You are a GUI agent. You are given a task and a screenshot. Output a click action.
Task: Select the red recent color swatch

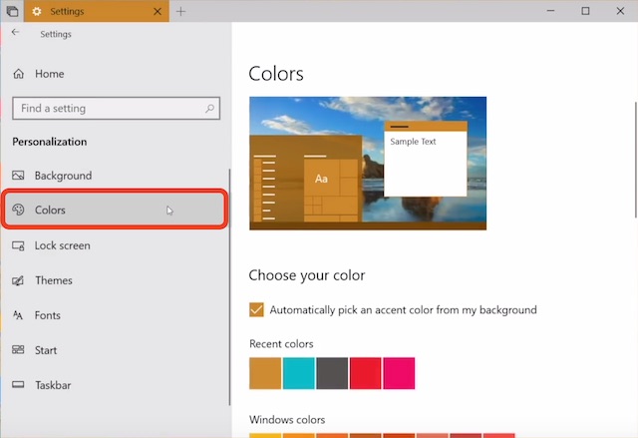[x=366, y=373]
